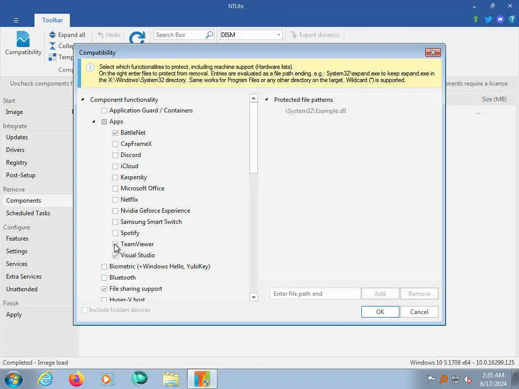
Task: Collapse the Component functionality tree
Action: click(83, 100)
